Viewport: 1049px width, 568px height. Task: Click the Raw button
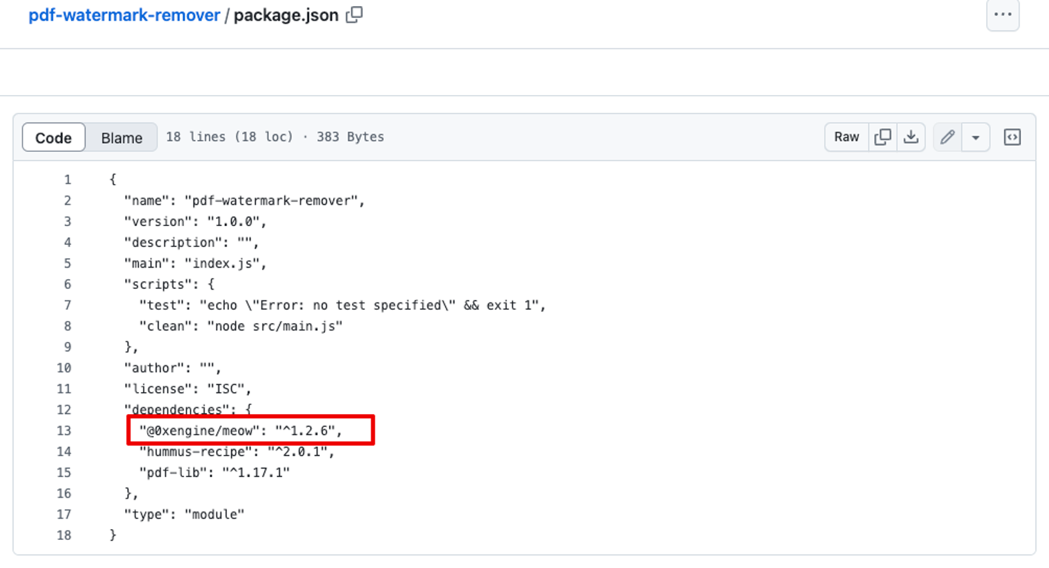pos(846,137)
